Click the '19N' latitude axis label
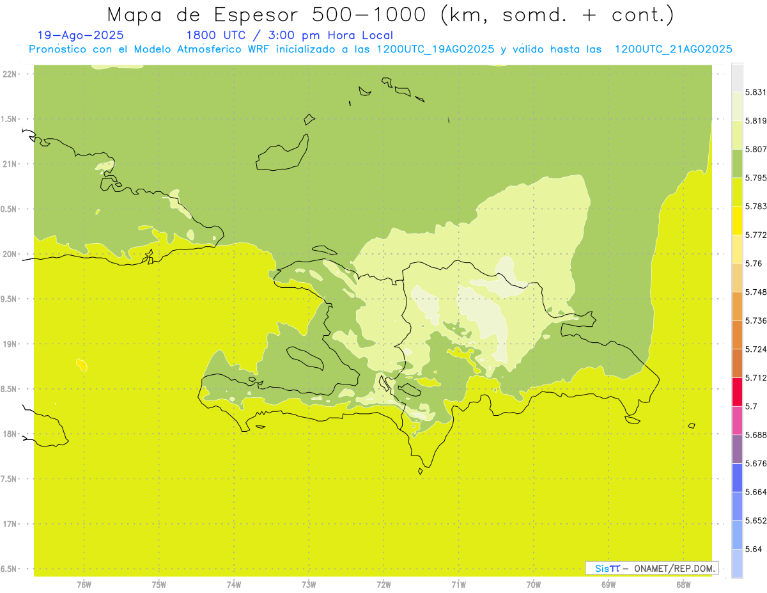This screenshot has height=593, width=767. pyautogui.click(x=10, y=344)
